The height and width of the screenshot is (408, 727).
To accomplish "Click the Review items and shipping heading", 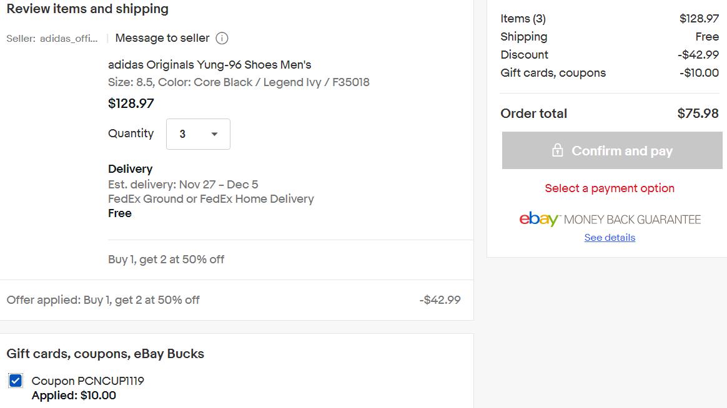I will [87, 9].
